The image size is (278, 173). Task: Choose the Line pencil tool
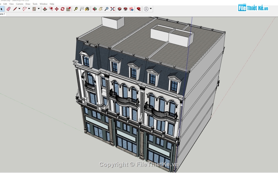(15, 9)
